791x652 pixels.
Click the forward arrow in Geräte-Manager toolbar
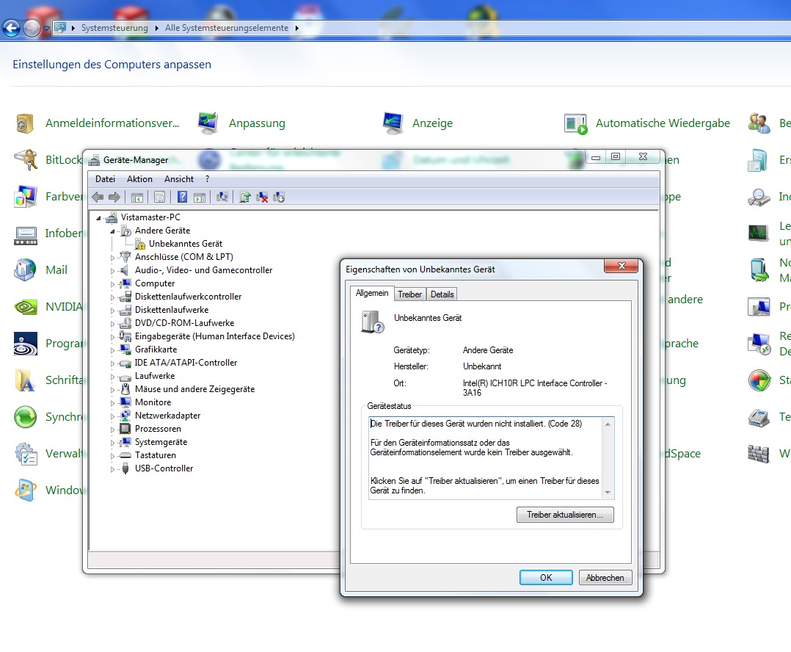[114, 198]
